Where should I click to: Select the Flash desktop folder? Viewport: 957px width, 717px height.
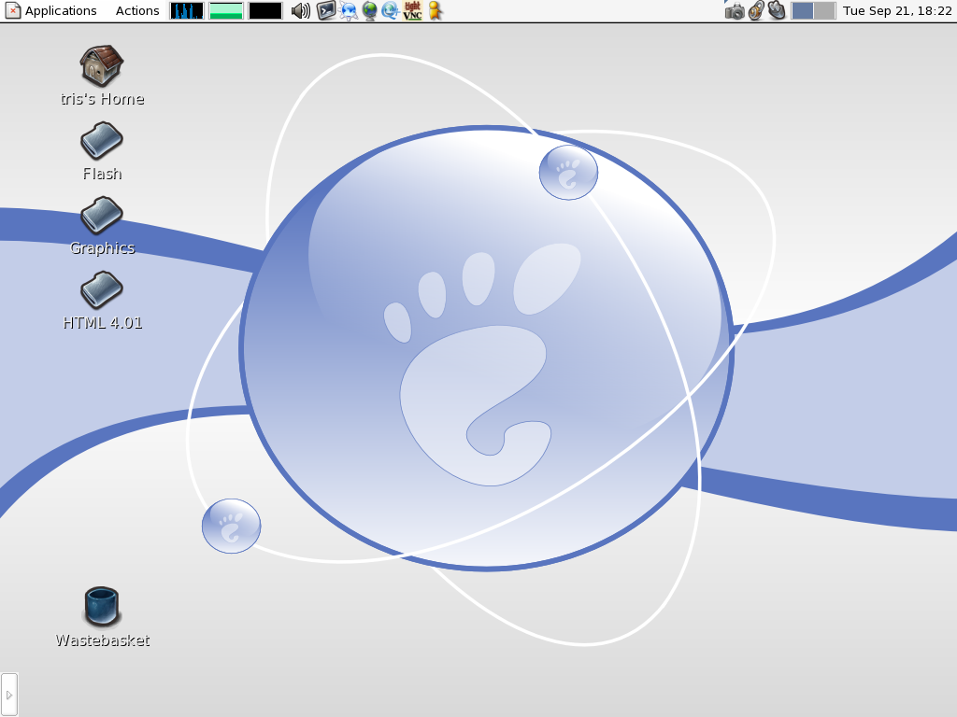pos(102,152)
